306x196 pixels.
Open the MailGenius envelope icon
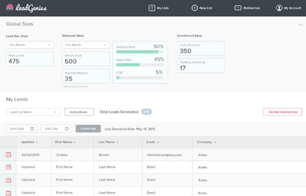click(x=238, y=8)
